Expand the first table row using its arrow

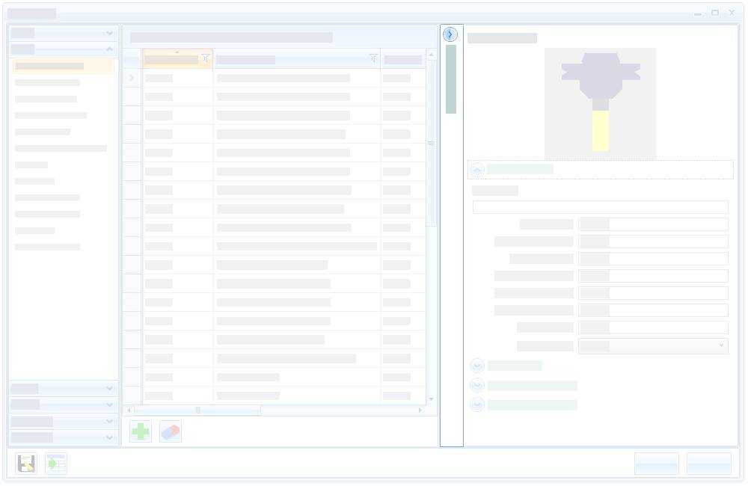click(132, 78)
